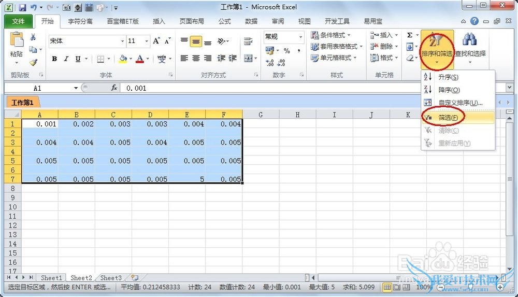
Task: Click the decrease indent icon
Action: click(x=221, y=58)
